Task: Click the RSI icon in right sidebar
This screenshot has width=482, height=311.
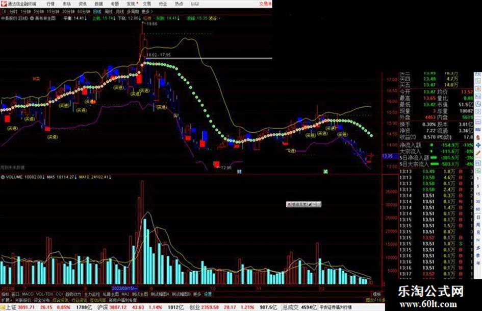Action: tap(478, 130)
